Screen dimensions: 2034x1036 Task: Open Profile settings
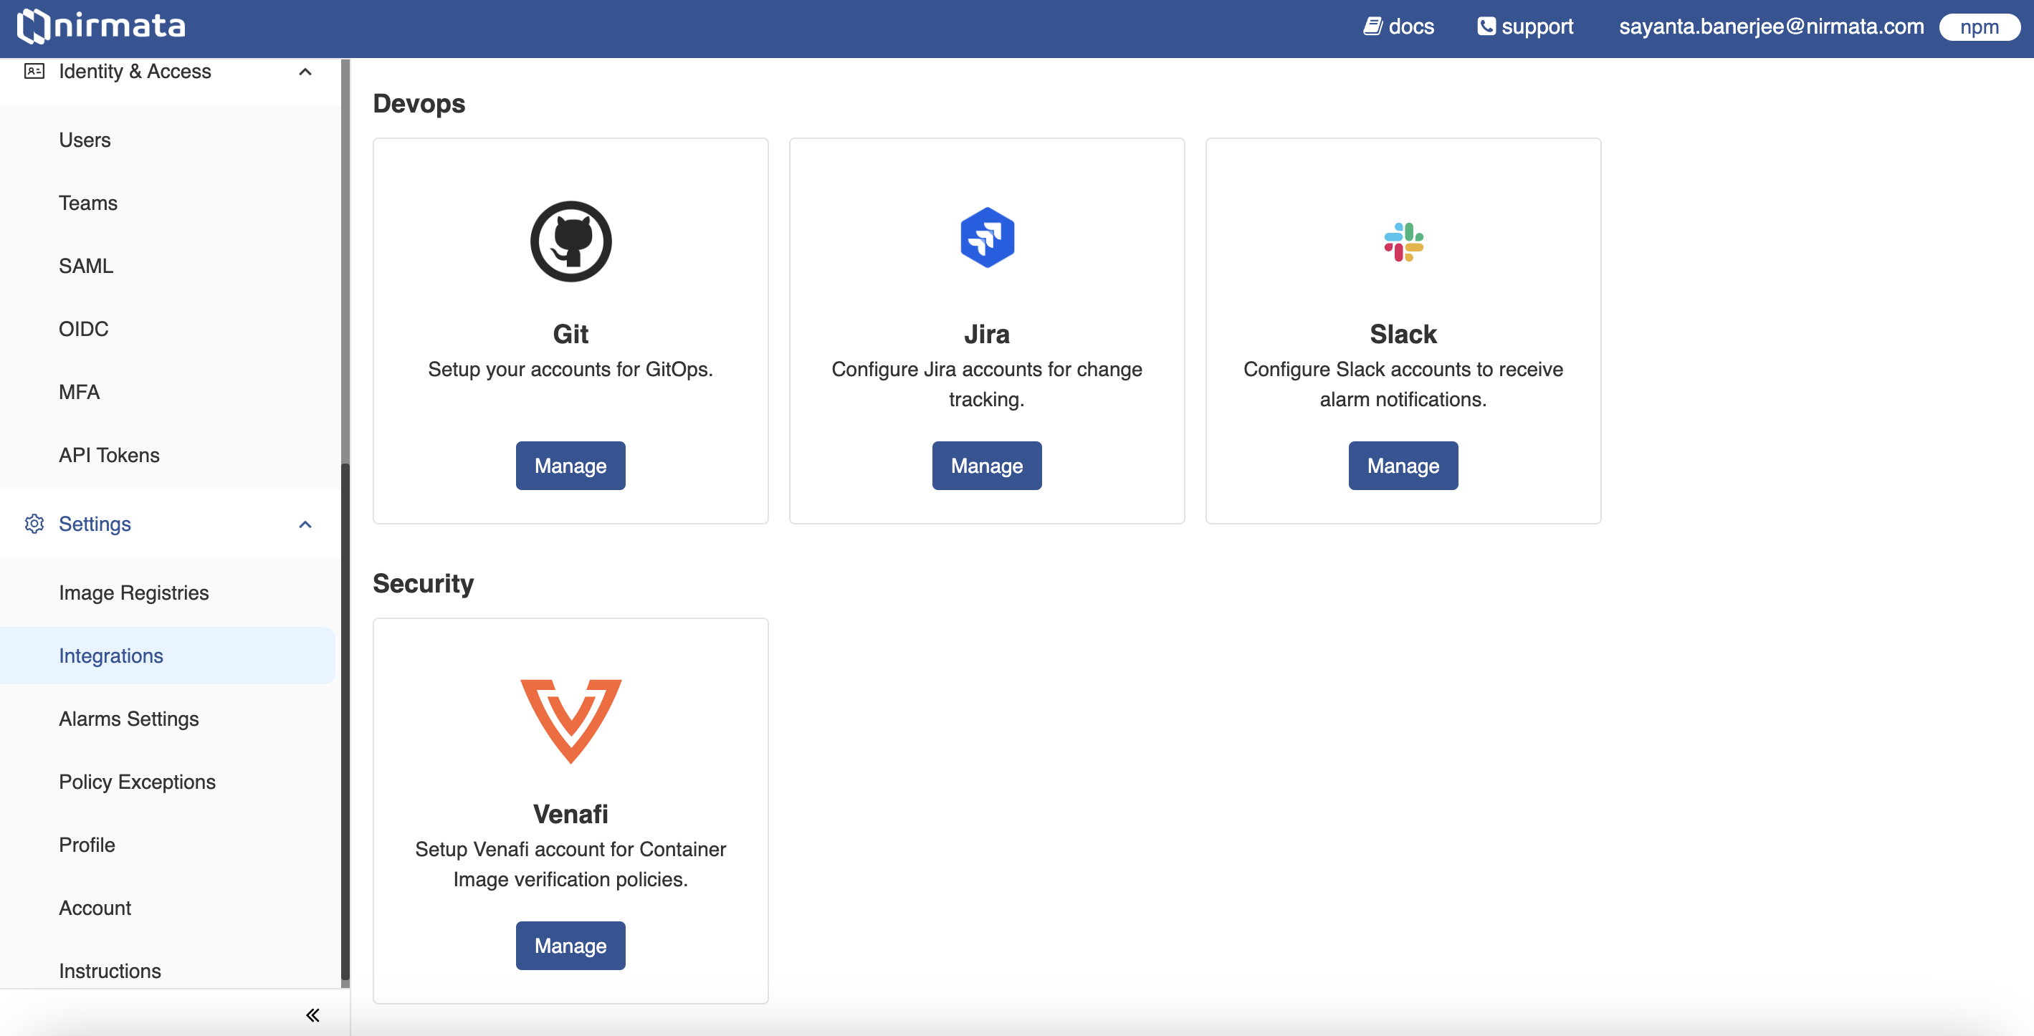click(x=87, y=844)
